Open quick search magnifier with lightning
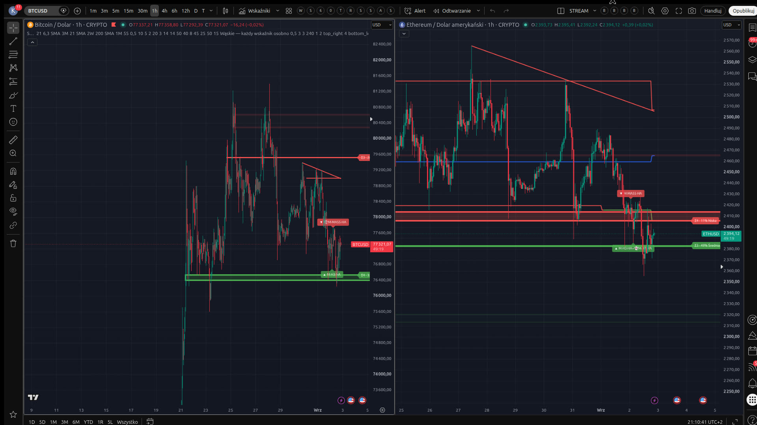 [x=651, y=11]
